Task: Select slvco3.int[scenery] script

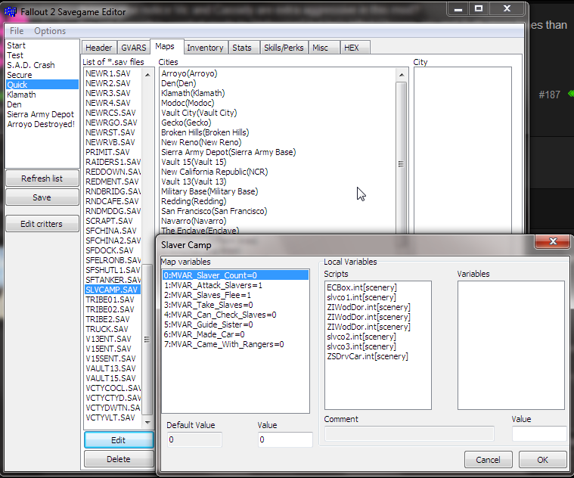Action: (x=378, y=346)
